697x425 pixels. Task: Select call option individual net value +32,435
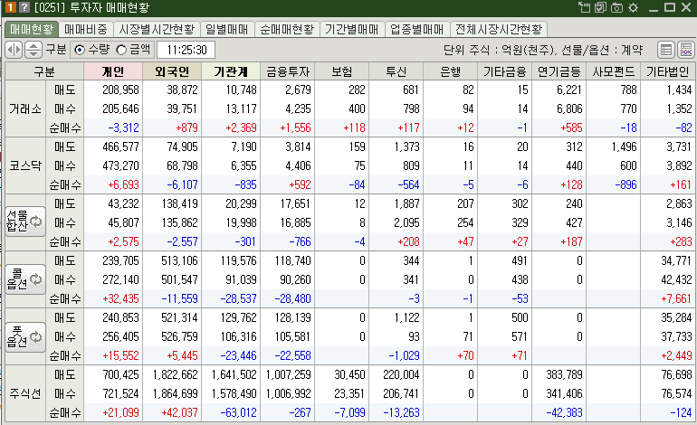point(121,299)
